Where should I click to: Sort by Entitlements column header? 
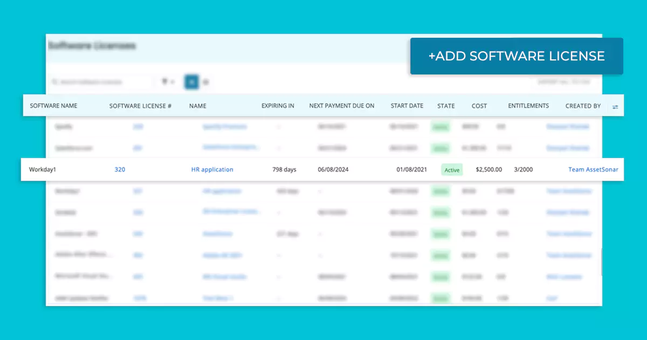[x=528, y=106]
